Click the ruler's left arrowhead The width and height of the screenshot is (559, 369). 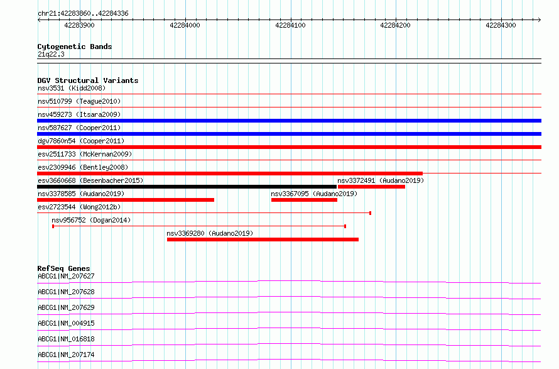(39, 20)
